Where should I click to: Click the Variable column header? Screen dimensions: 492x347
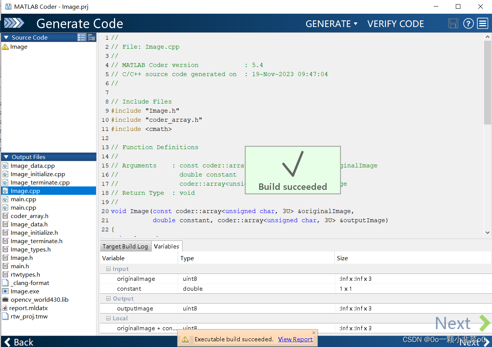(x=139, y=258)
